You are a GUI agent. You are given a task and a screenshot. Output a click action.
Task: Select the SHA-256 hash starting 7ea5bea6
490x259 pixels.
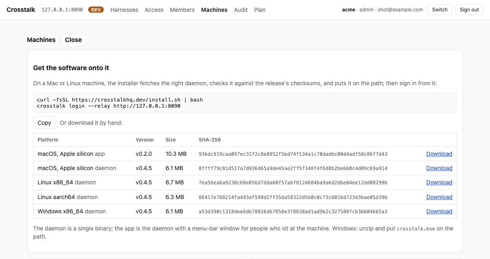[293, 183]
